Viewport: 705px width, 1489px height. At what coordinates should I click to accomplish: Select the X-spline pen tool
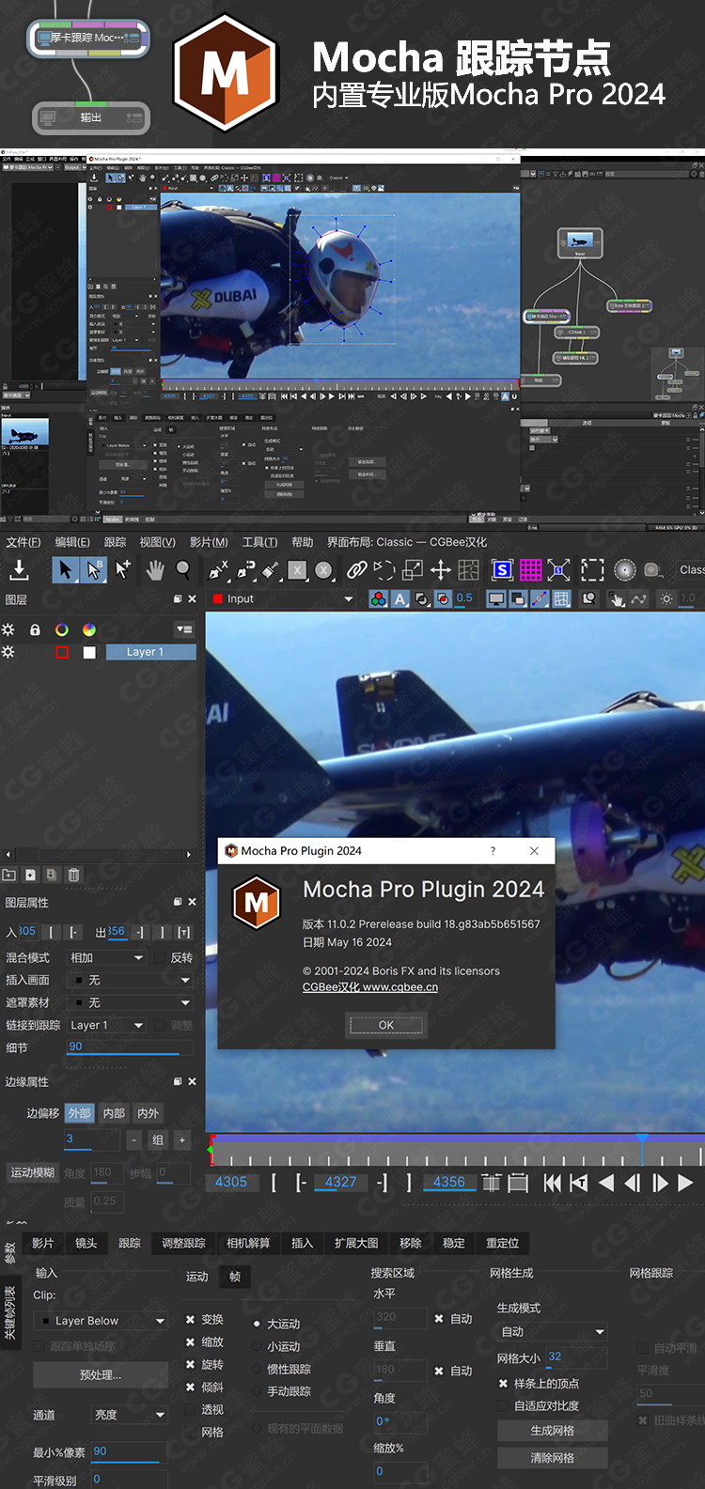(x=218, y=569)
